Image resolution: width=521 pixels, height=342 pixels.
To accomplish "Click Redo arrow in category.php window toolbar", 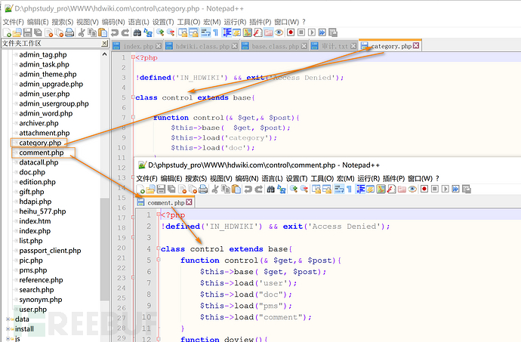I will 125,32.
